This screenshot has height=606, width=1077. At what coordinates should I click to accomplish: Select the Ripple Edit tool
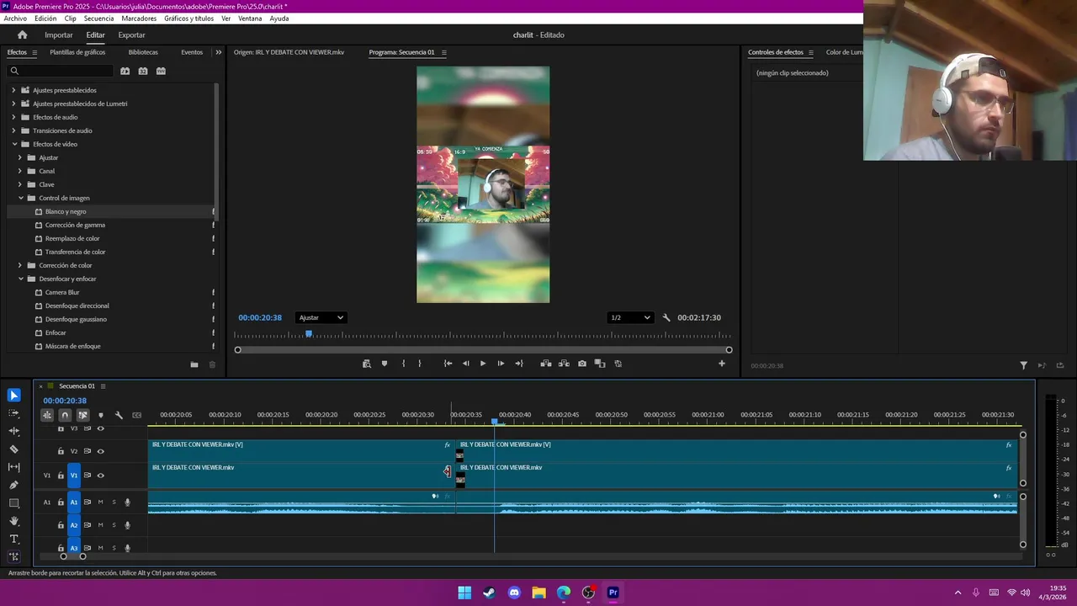coord(13,431)
